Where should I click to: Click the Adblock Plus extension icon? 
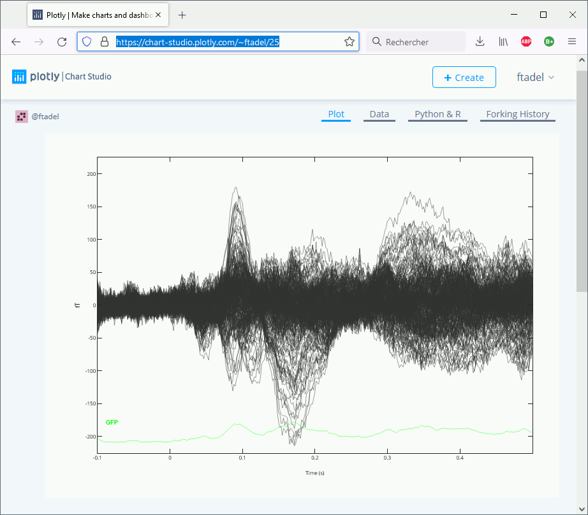click(x=526, y=42)
